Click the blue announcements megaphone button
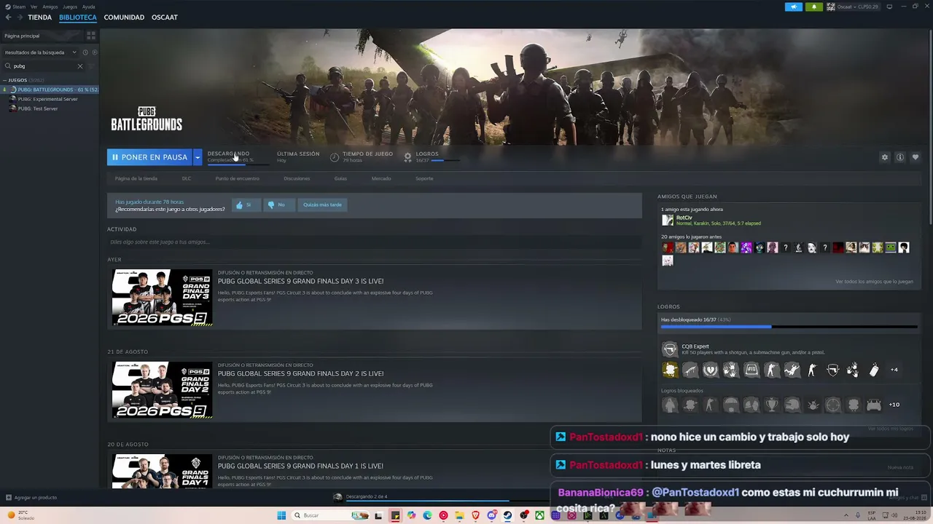Viewport: 933px width, 524px height. 794,7
